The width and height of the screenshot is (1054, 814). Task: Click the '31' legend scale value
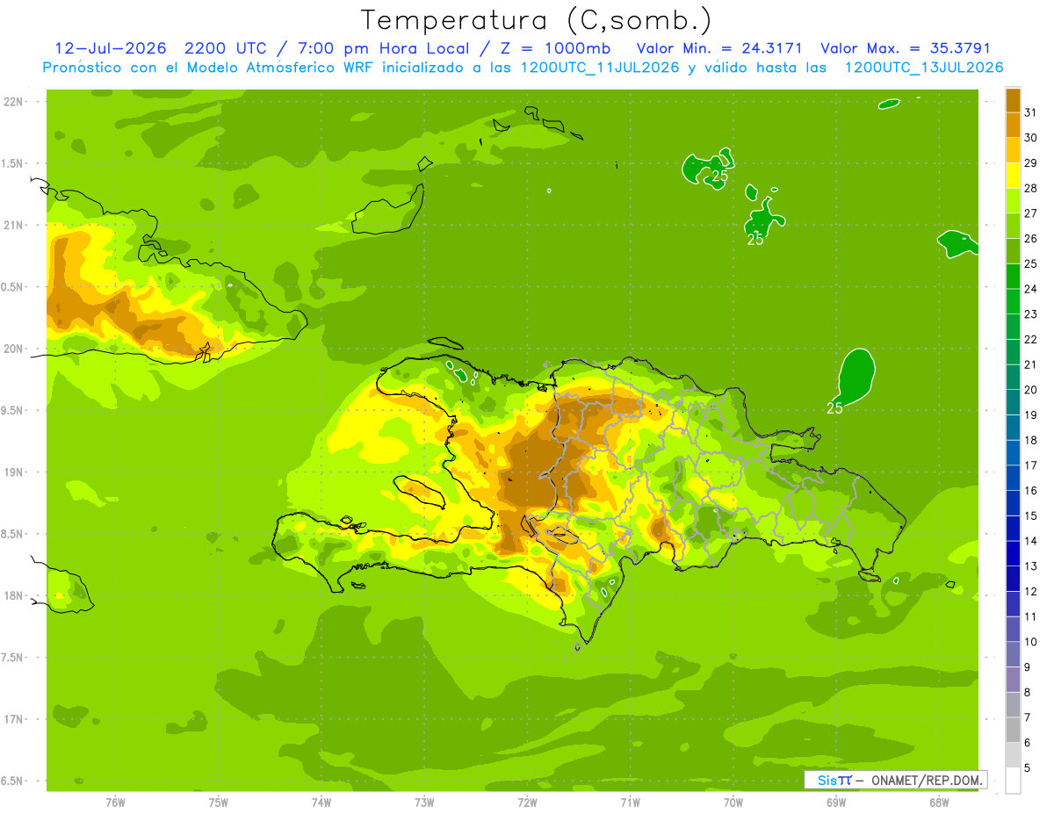coord(1030,112)
